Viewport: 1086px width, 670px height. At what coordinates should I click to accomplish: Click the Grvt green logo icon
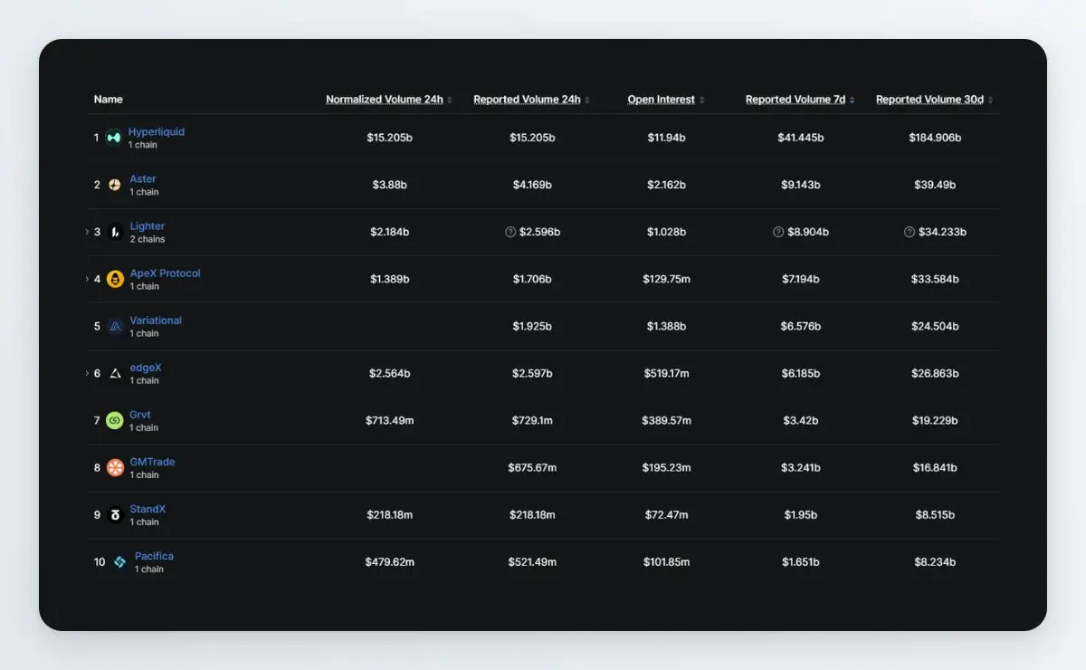pyautogui.click(x=115, y=420)
